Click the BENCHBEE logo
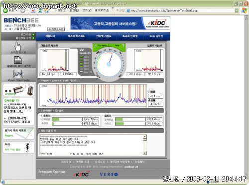Screen dimensions: 249x185 [21, 20]
